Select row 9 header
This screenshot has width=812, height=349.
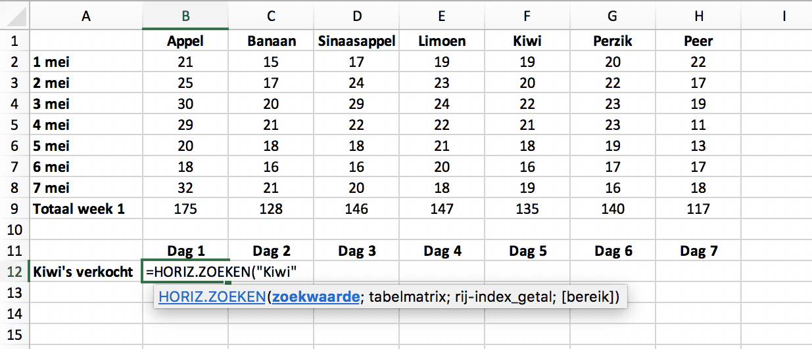14,209
